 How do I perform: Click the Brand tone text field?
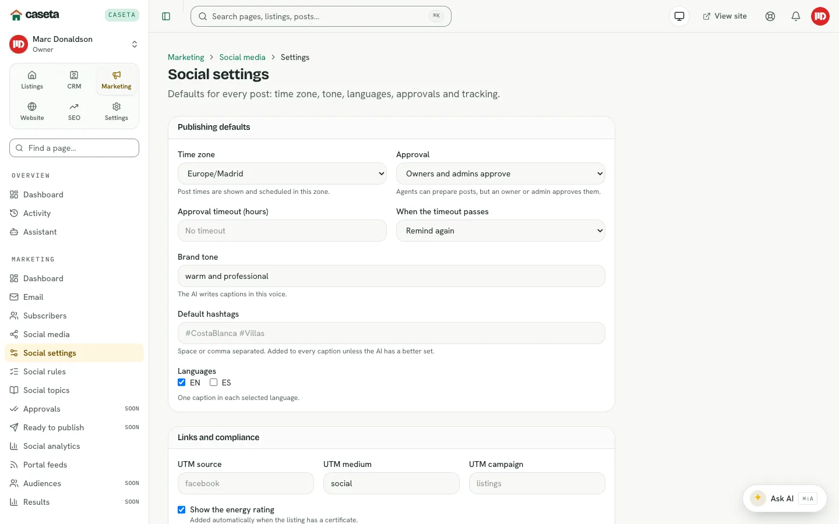pyautogui.click(x=392, y=276)
